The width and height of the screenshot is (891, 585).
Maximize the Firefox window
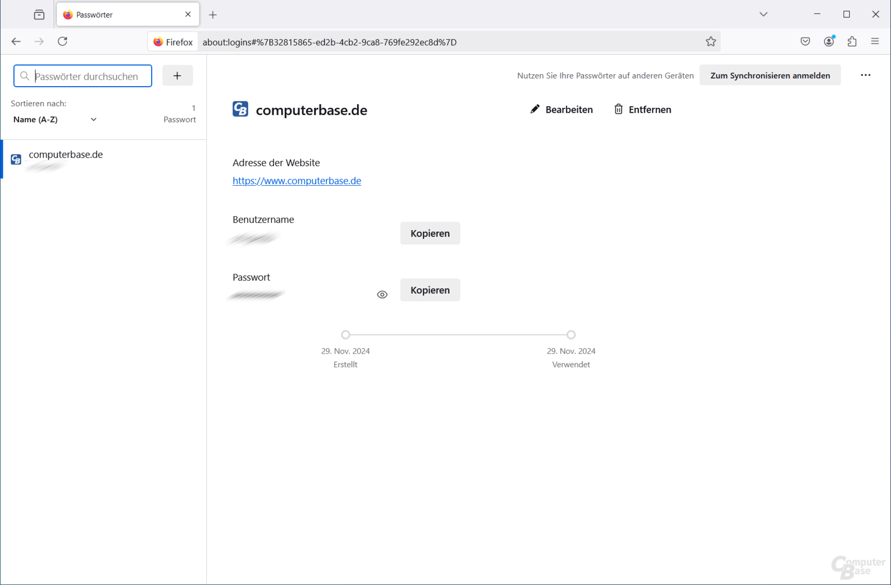tap(847, 14)
